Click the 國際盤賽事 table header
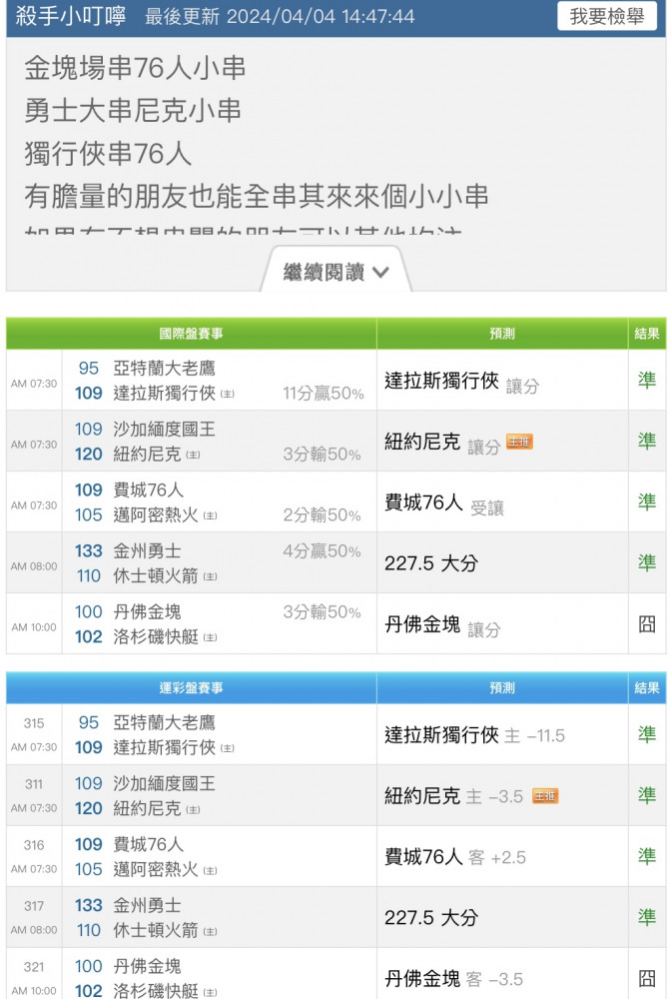This screenshot has width=670, height=999. (191, 334)
